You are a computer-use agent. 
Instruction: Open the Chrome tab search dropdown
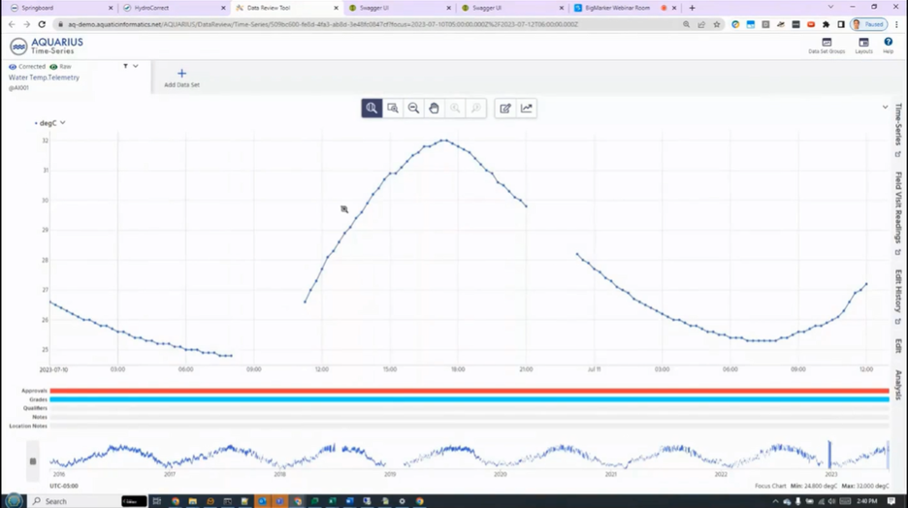pos(830,8)
